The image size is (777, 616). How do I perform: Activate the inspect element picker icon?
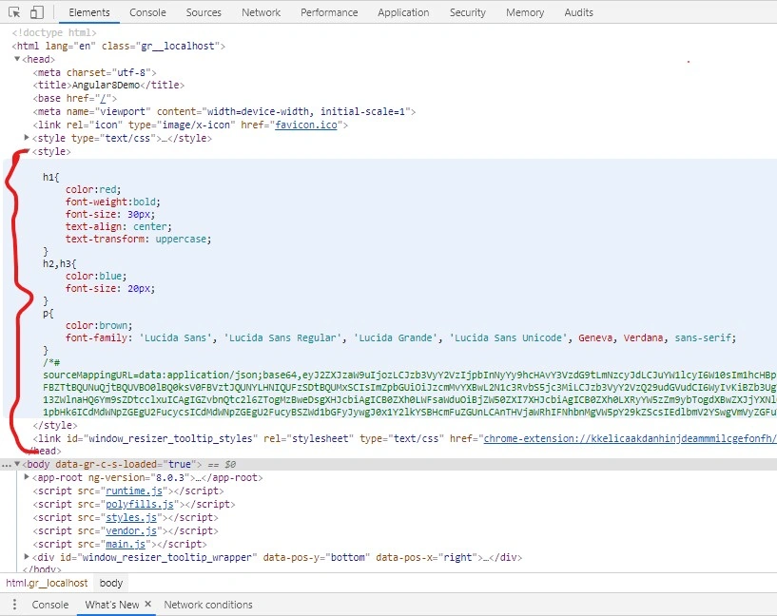(14, 12)
